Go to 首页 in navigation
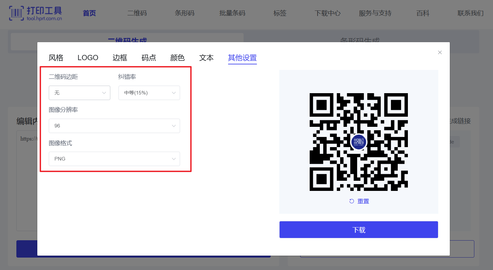This screenshot has height=270, width=493. coord(89,13)
